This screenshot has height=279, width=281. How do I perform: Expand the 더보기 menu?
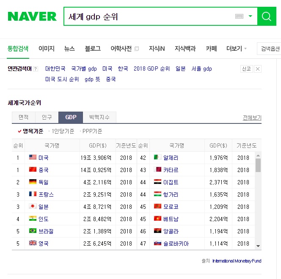click(x=237, y=49)
